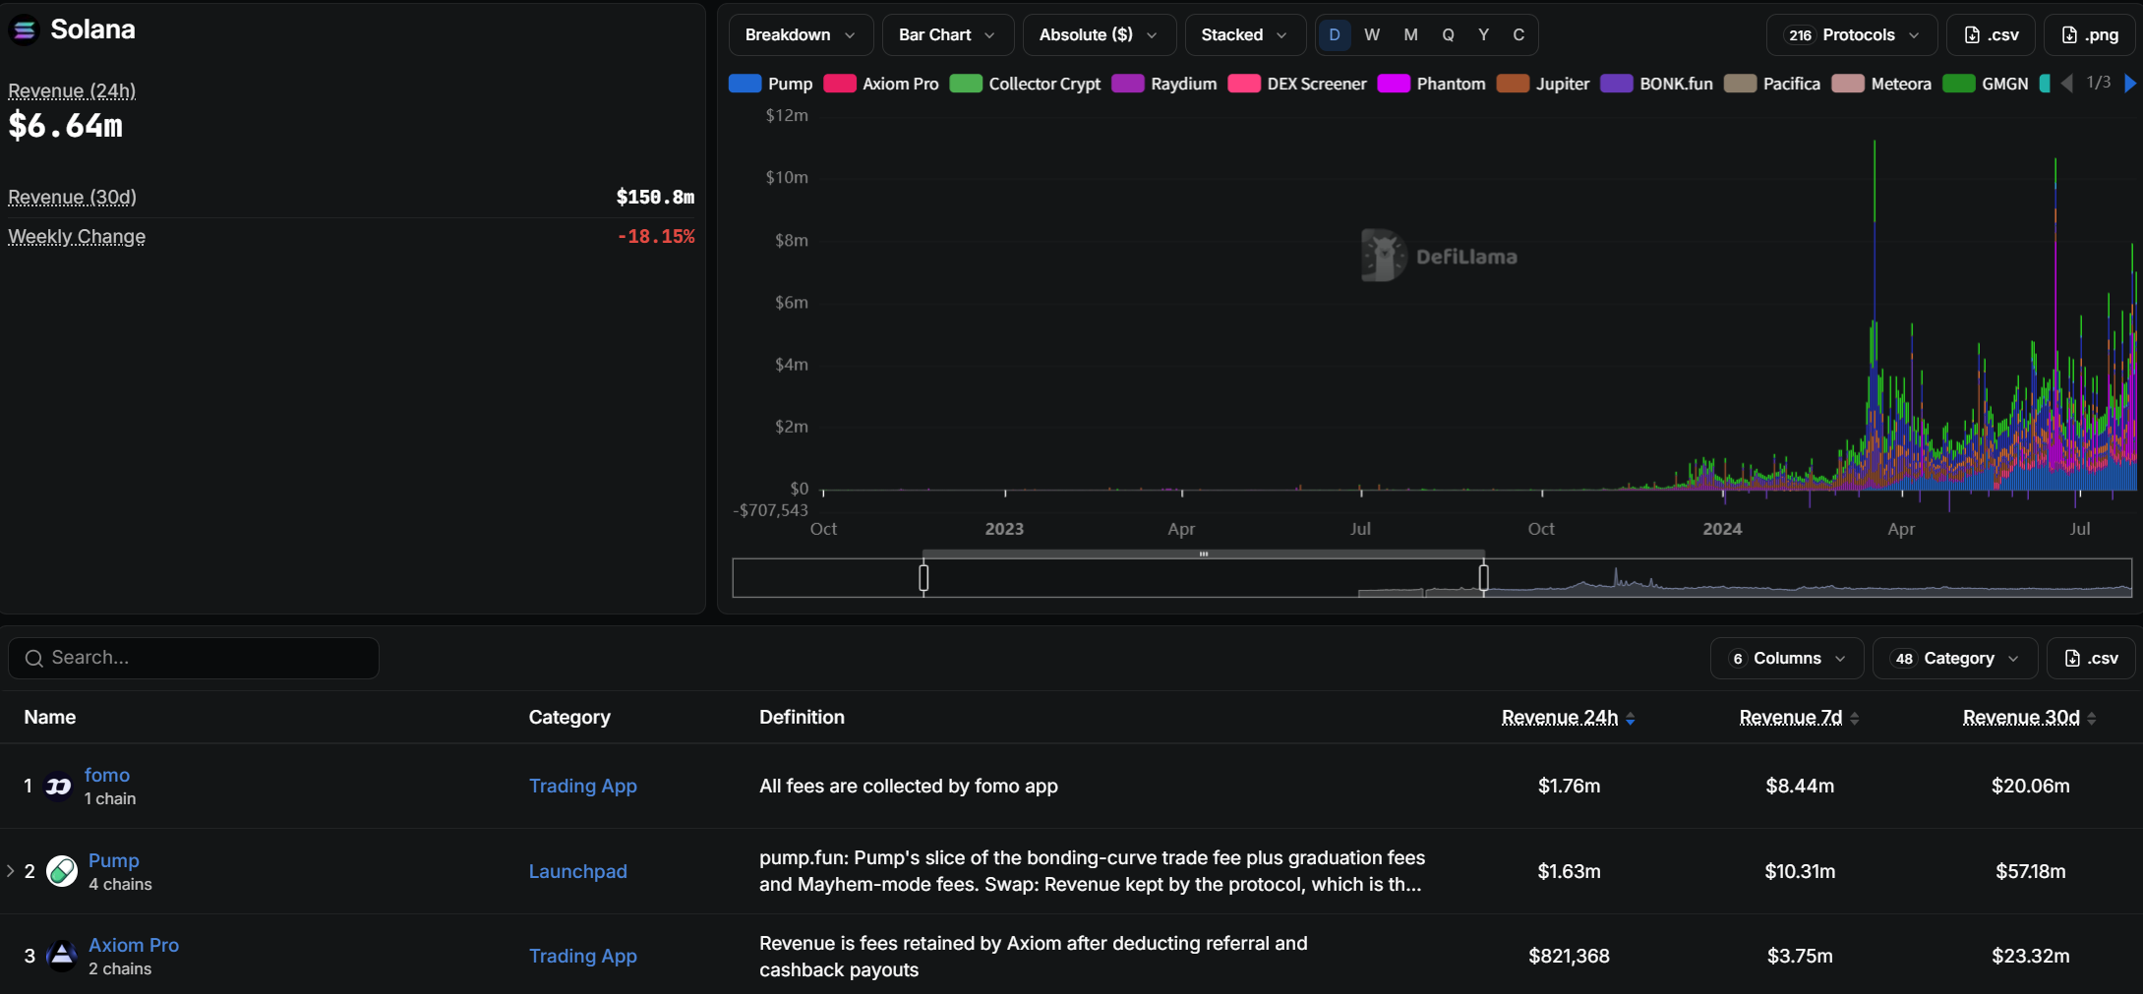Click the Name column header
This screenshot has width=2143, height=994.
tap(50, 718)
